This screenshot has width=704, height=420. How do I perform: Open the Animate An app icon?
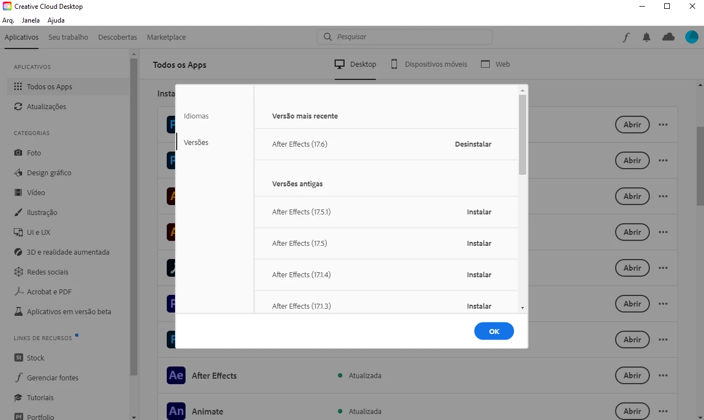176,411
